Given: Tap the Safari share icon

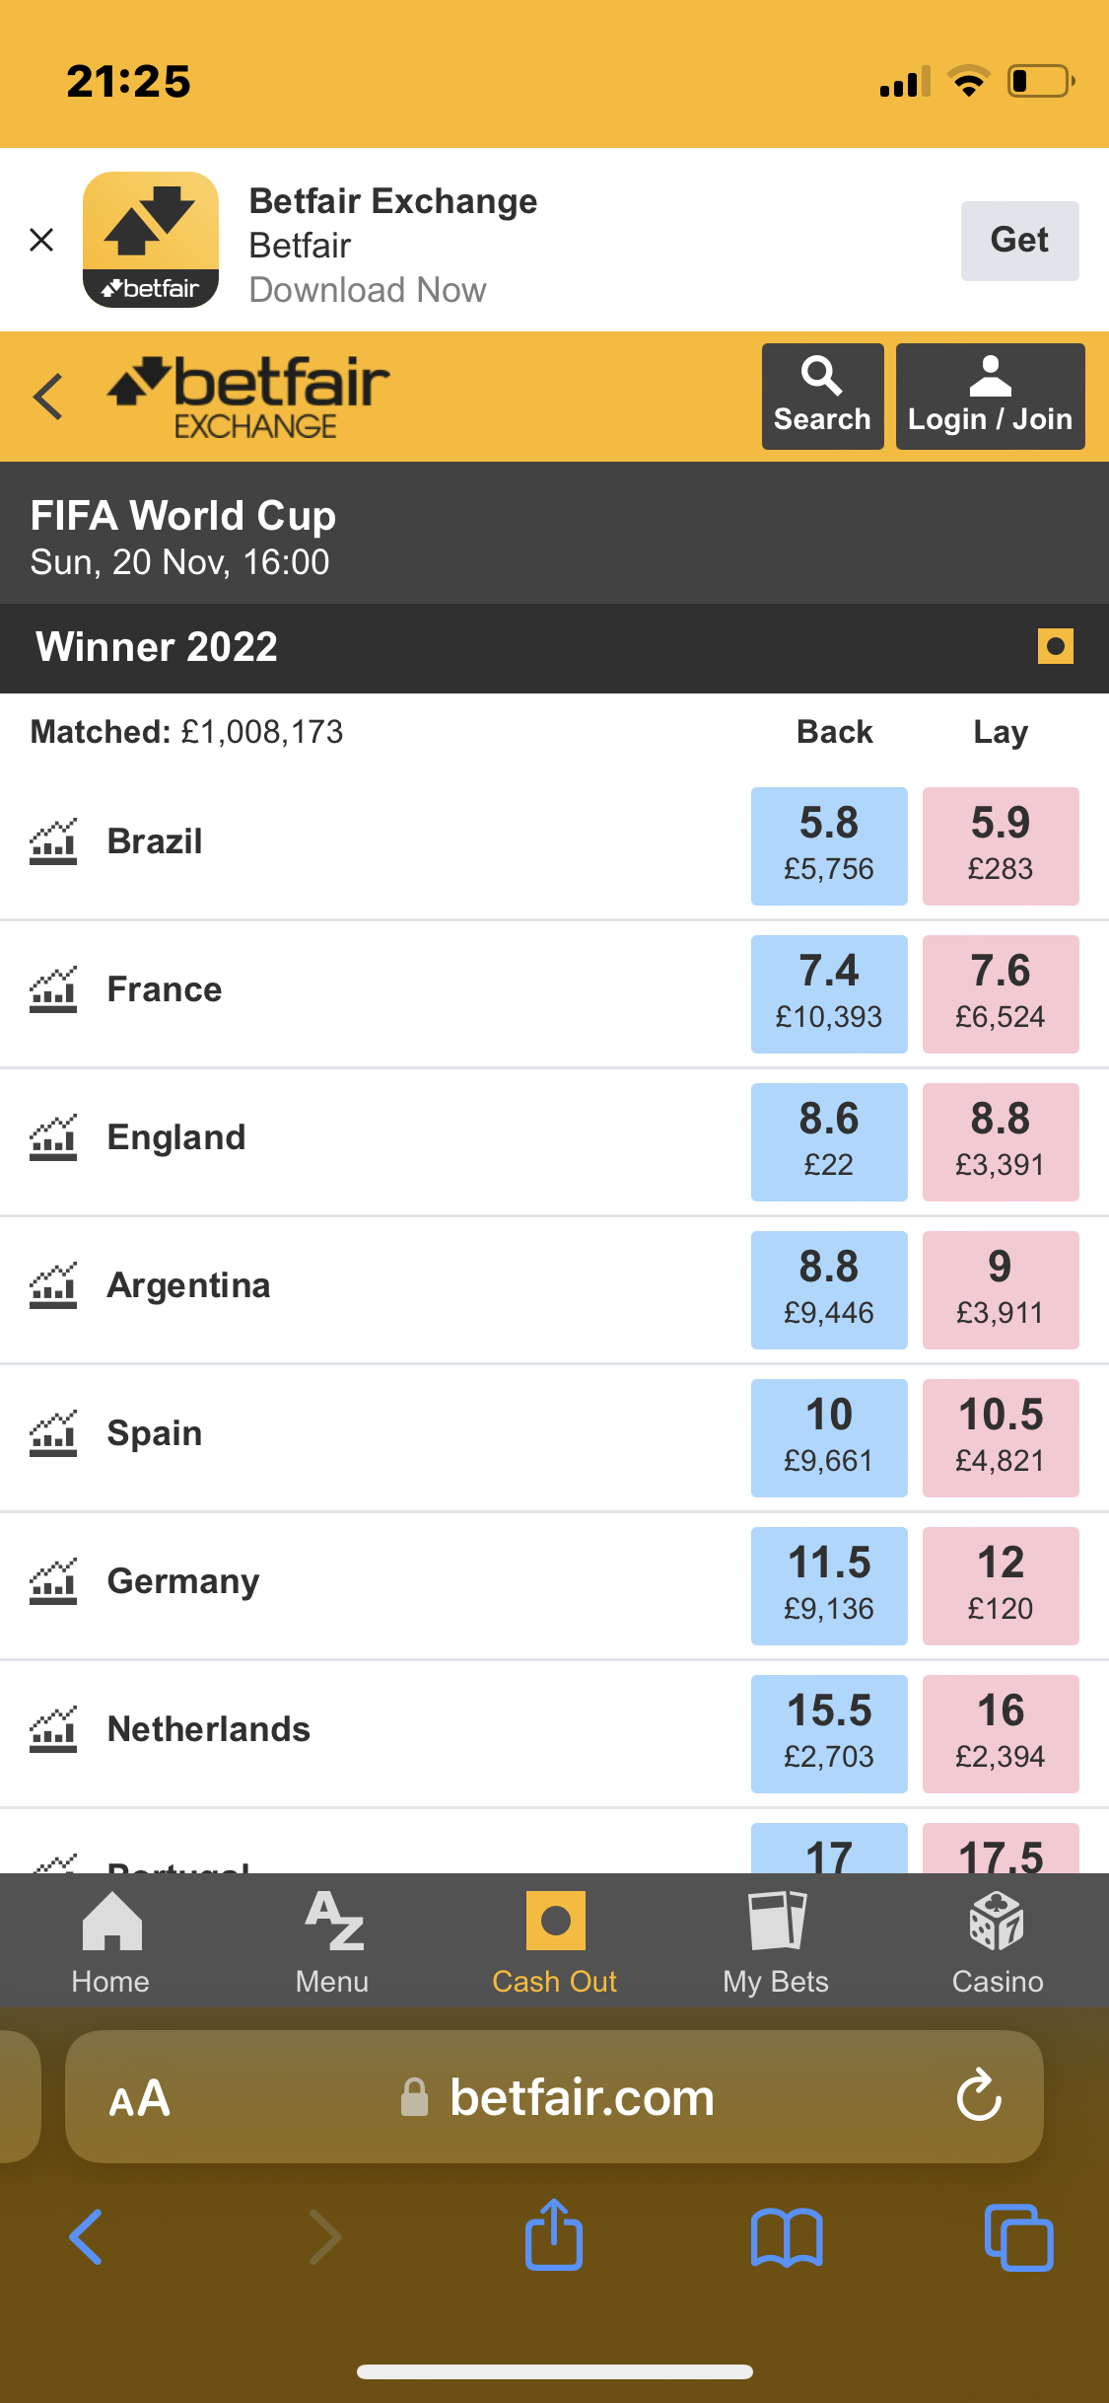Looking at the screenshot, I should 554,2235.
